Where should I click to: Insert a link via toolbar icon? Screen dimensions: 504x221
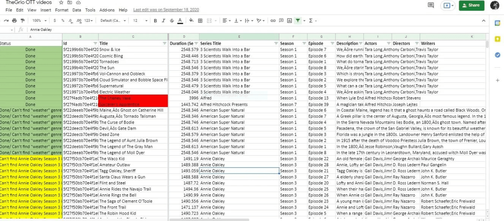point(273,21)
